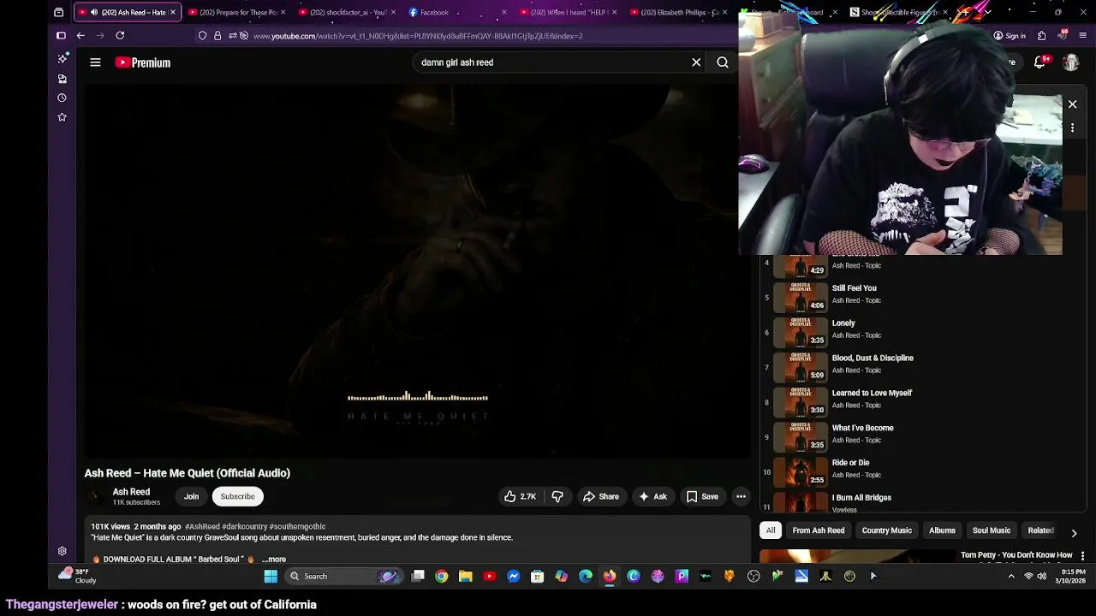This screenshot has width=1096, height=616.
Task: Open more actions ellipsis under the video
Action: 741,496
